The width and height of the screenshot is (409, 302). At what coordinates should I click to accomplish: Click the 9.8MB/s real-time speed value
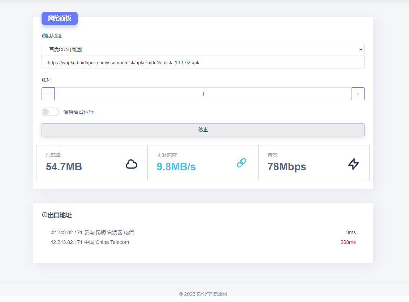[176, 167]
